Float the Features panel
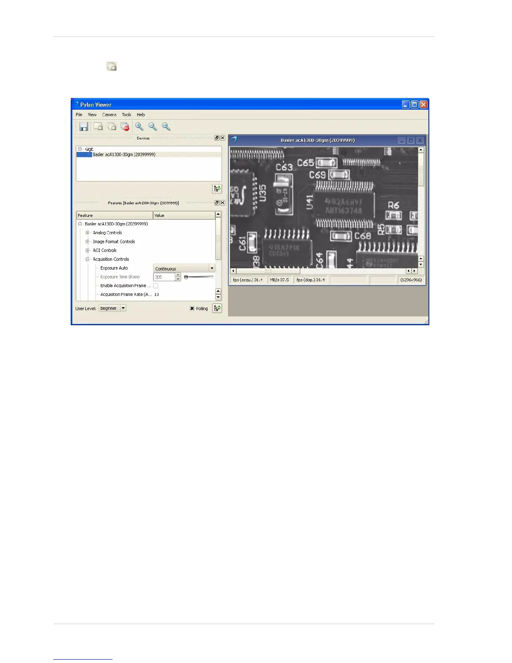 click(217, 203)
